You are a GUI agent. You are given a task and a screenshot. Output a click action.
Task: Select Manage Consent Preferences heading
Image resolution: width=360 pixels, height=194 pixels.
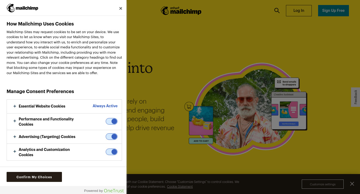point(40,91)
